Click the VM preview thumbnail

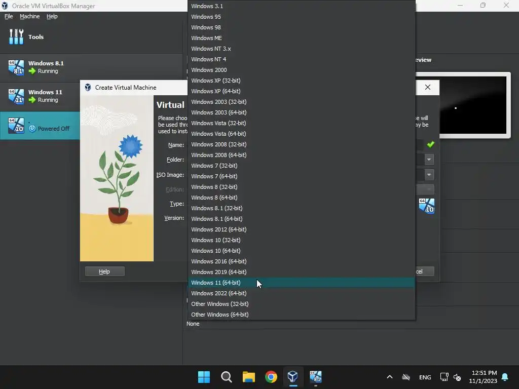473,105
